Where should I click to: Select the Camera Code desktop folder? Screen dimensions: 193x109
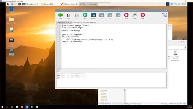click(11, 21)
